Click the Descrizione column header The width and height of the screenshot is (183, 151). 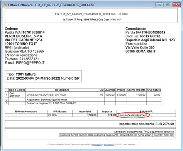click(62, 90)
